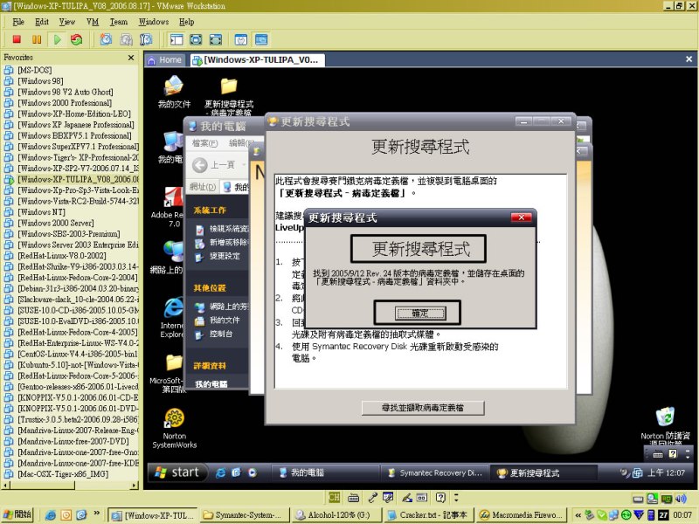The height and width of the screenshot is (524, 699).
Task: Click the 確定 OK button in dialog
Action: [419, 313]
